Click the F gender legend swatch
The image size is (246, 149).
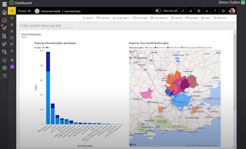pos(43,47)
